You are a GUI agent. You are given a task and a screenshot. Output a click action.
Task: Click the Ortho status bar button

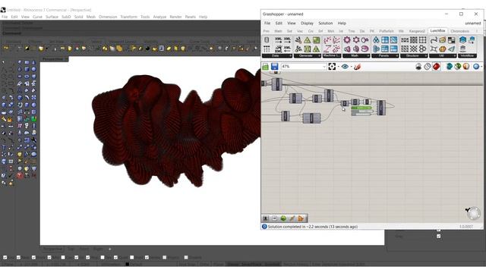[204, 264]
